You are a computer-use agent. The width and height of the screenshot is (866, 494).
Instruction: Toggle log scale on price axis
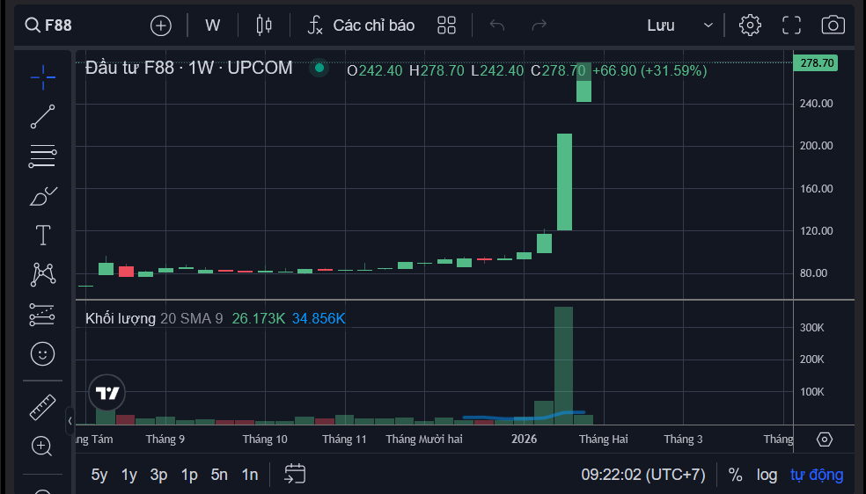coord(767,475)
